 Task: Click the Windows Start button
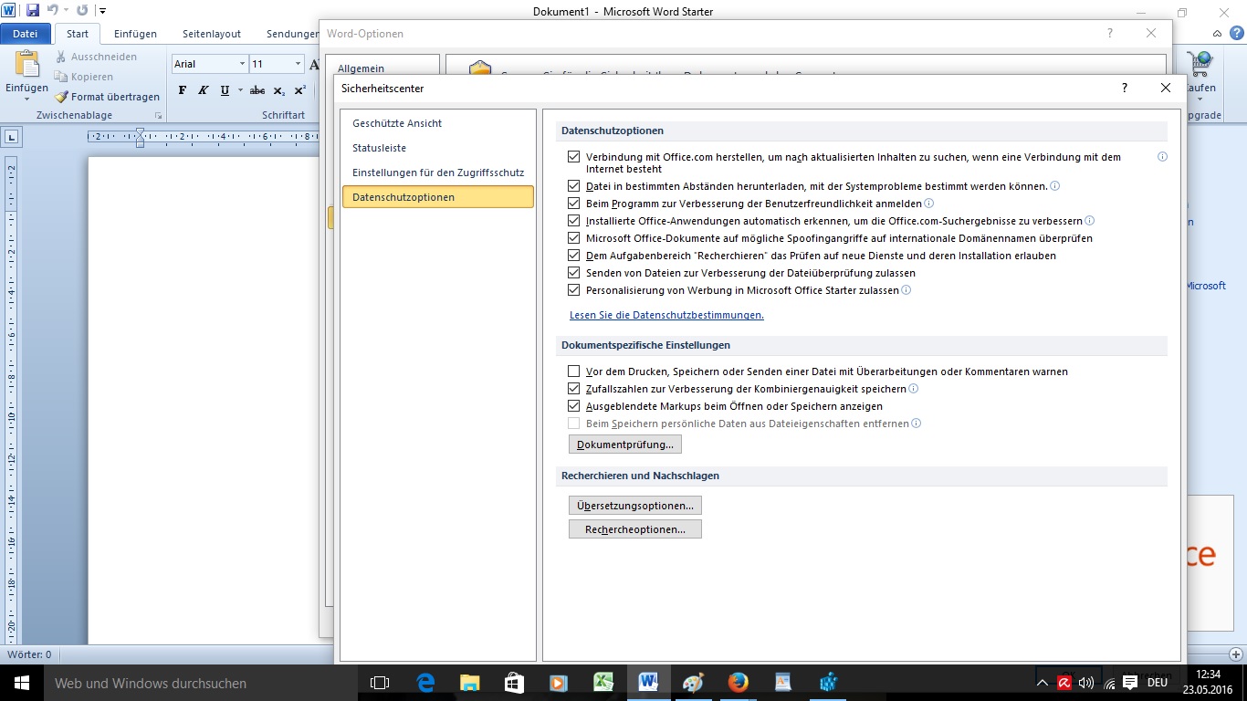coord(22,683)
